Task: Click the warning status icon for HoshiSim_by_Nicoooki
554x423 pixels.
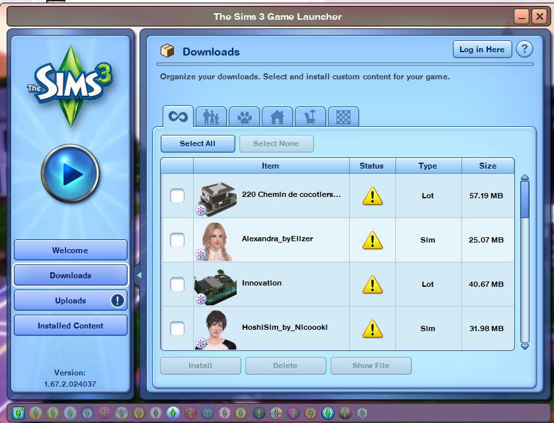Action: click(x=372, y=328)
